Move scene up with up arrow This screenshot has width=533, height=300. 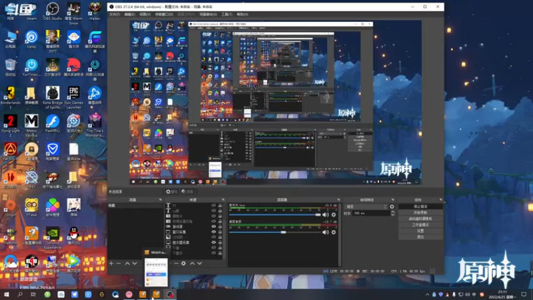click(127, 263)
